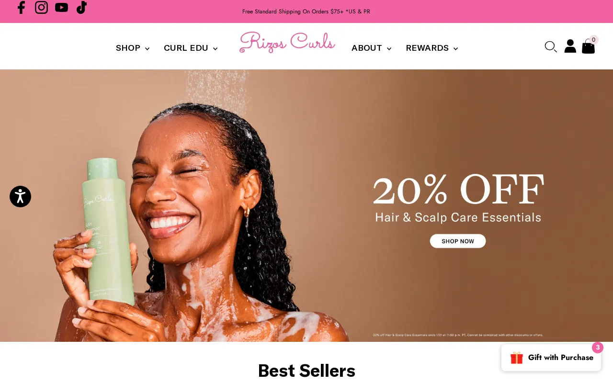View the shopping bag cart icon
The width and height of the screenshot is (613, 383).
click(588, 46)
